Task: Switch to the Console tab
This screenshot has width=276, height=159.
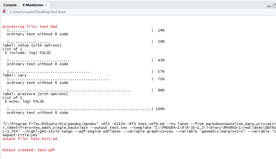Action: [10, 5]
